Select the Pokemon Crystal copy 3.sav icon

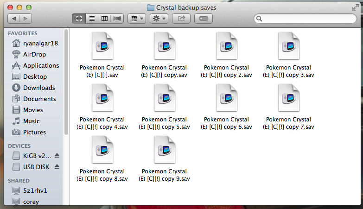(x=288, y=46)
